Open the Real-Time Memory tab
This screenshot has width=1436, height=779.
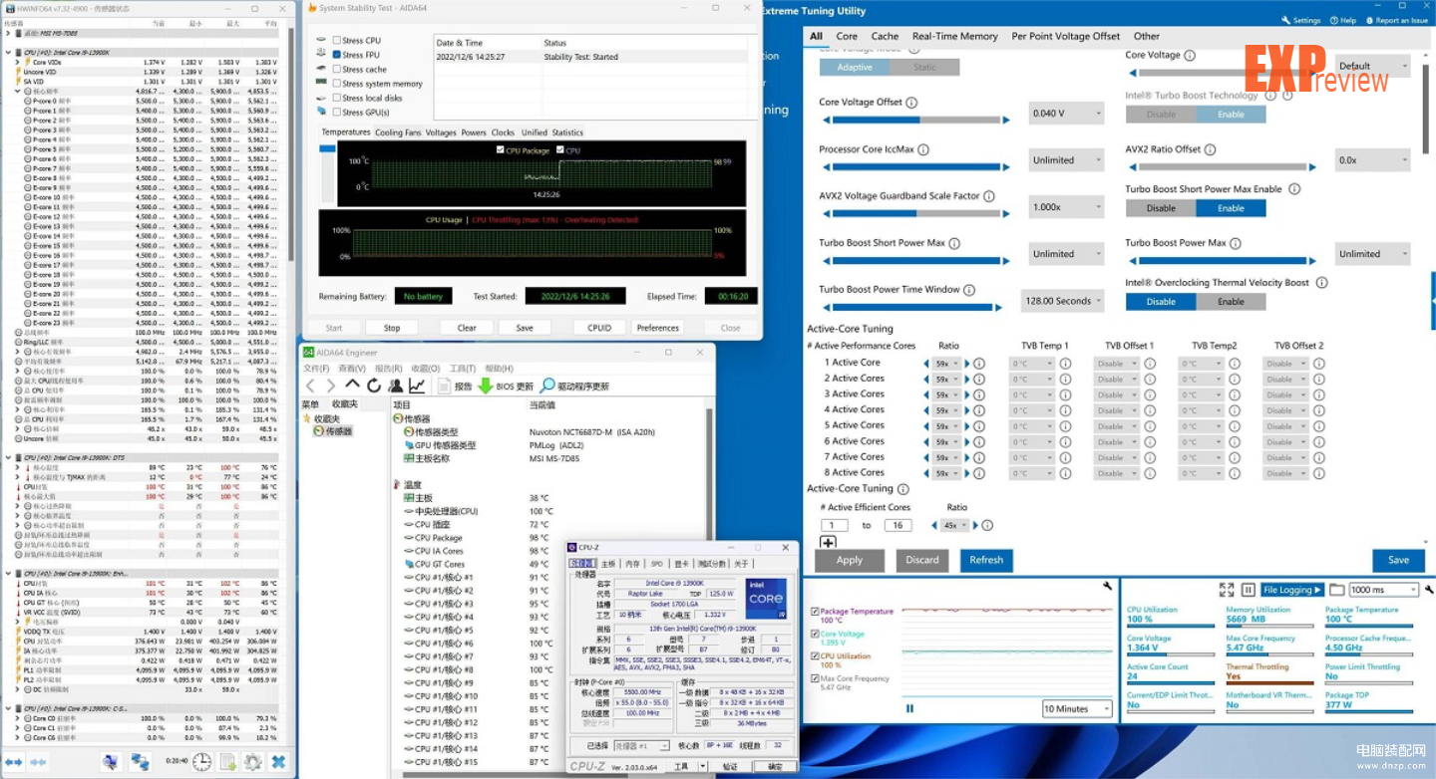[954, 36]
